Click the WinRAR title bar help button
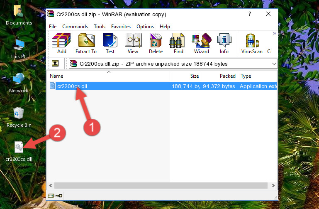Image resolution: width=319 pixels, height=209 pixels. (250, 14)
